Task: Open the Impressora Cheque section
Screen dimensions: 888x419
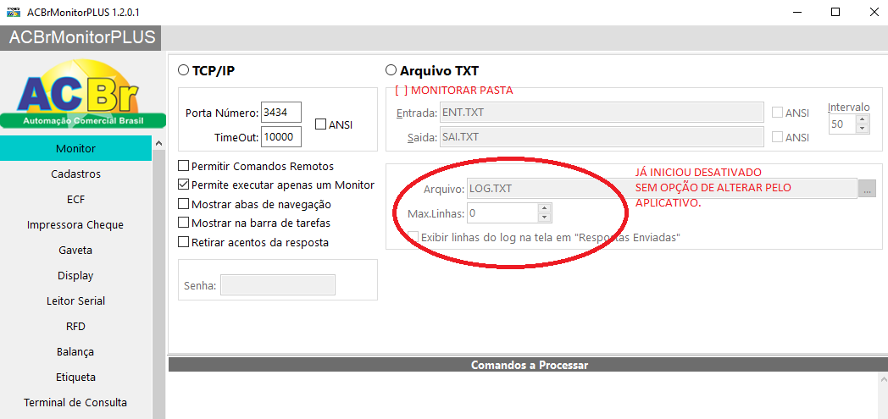Action: pyautogui.click(x=76, y=224)
